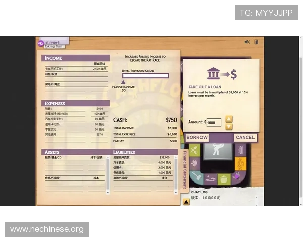The height and width of the screenshot is (242, 303).
Task: Click the passive income triangle marker
Action: [123, 82]
